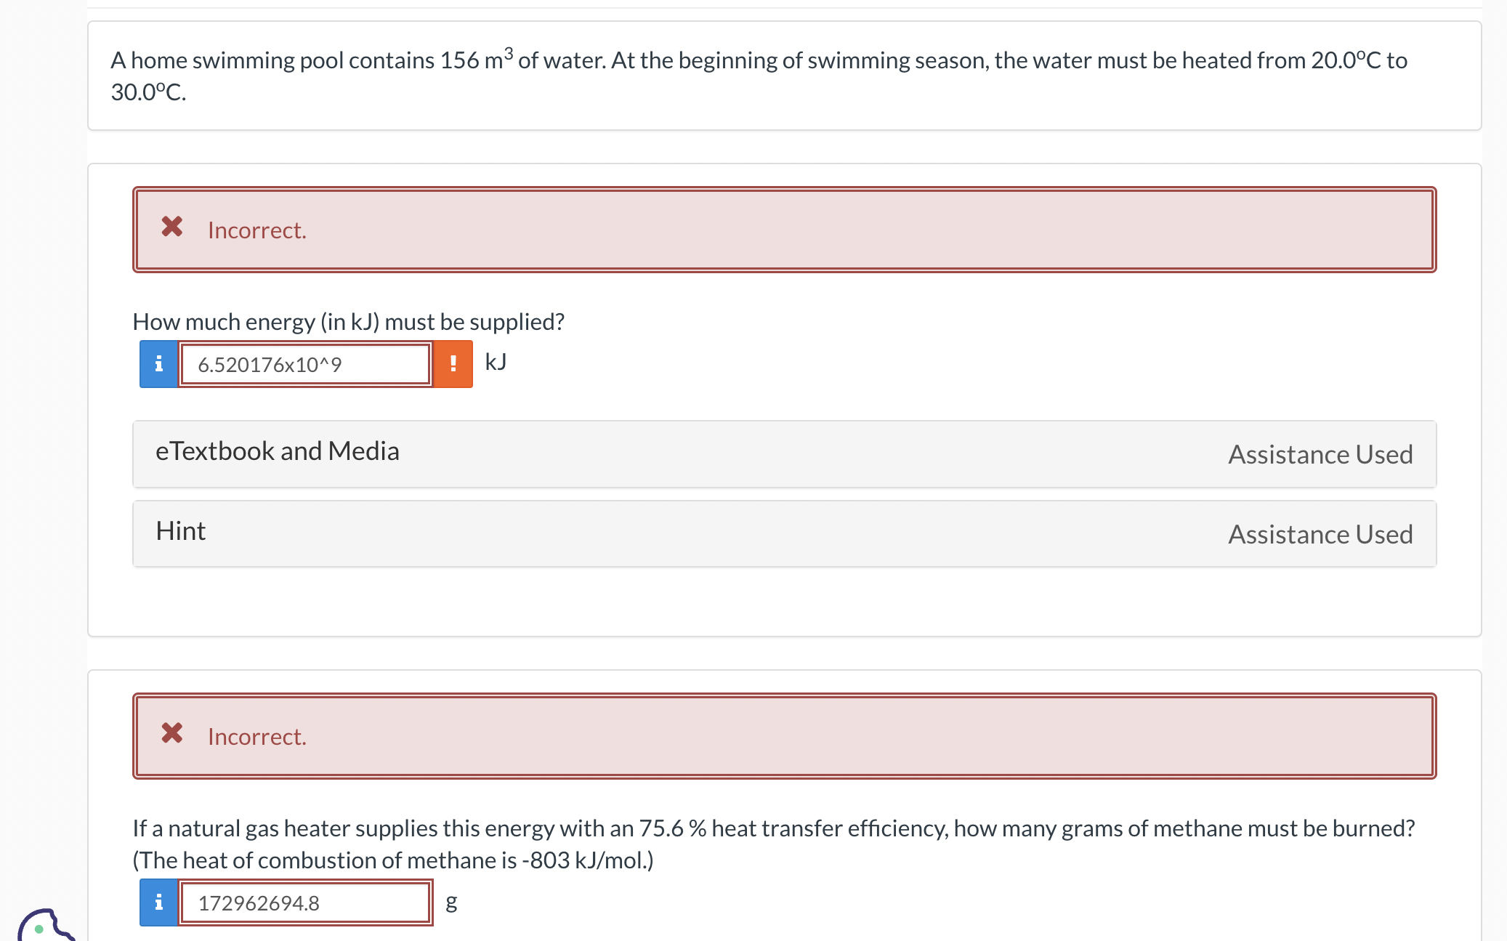
Task: Click the Assistance Used label in the Hint row
Action: (x=1320, y=534)
